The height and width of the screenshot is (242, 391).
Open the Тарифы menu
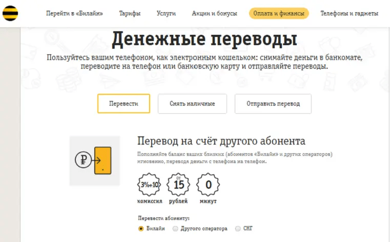pyautogui.click(x=130, y=13)
